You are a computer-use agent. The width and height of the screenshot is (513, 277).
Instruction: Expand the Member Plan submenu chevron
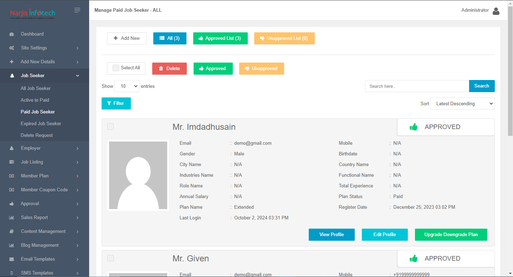click(77, 176)
